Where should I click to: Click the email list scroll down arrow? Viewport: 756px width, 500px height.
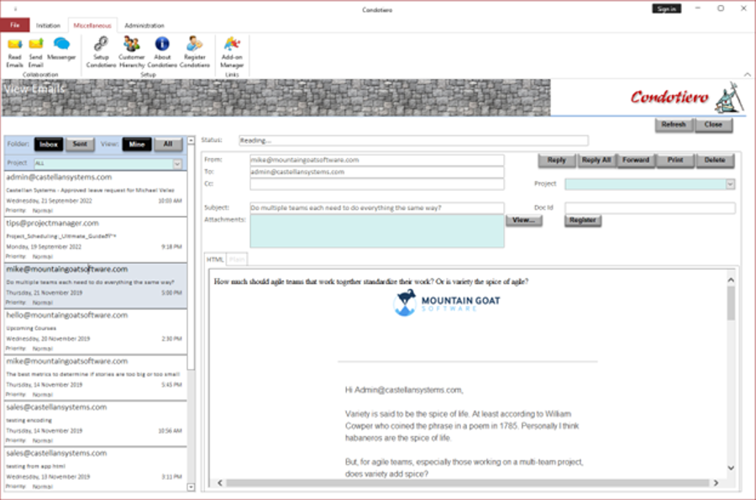tap(192, 487)
